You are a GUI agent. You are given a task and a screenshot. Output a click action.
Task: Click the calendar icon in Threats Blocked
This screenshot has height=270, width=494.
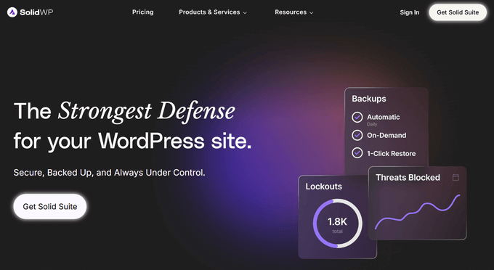455,178
